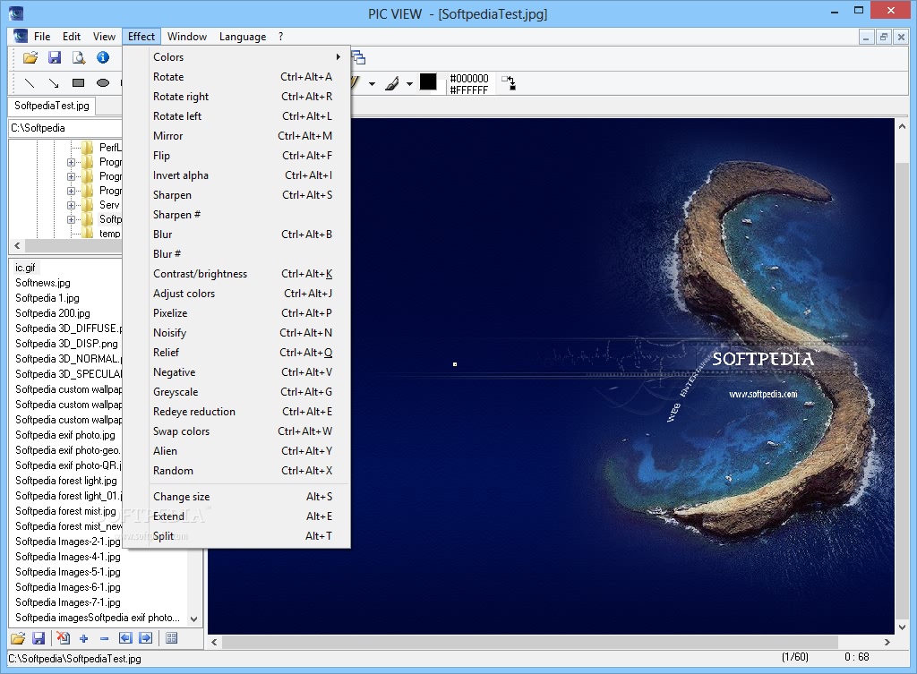917x674 pixels.
Task: Click the blue minus icon
Action: (104, 639)
